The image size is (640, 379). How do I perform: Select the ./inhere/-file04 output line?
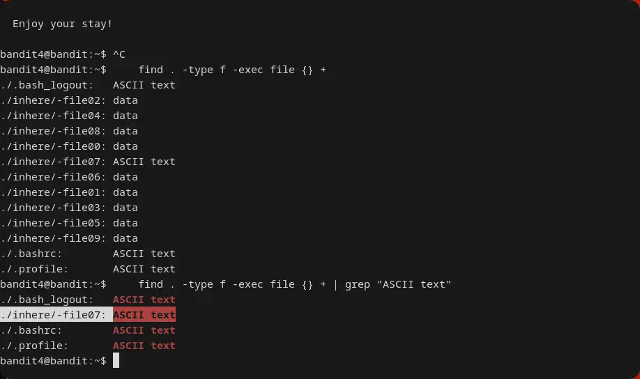click(x=69, y=116)
